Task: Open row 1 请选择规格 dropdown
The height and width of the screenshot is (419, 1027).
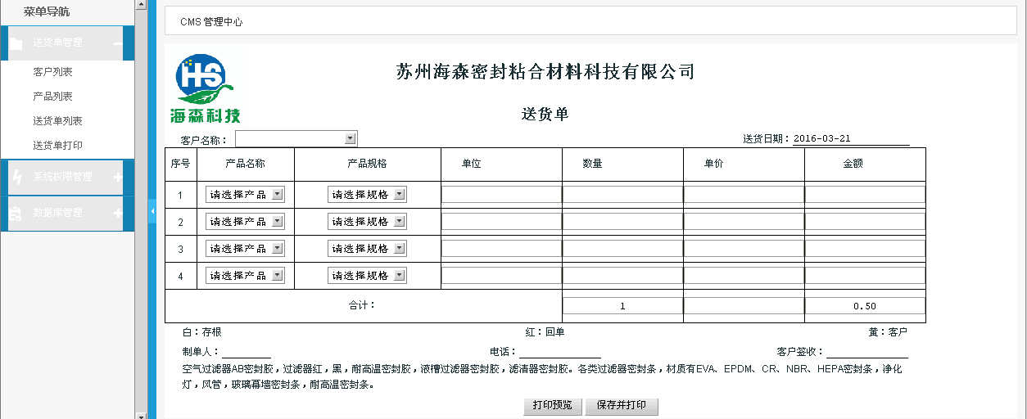Action: (367, 195)
